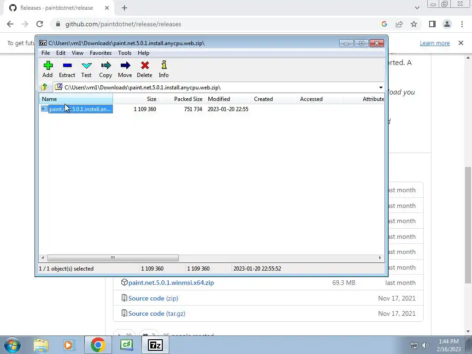The width and height of the screenshot is (472, 354).
Task: Select the Releases paintdotnet/release tab
Action: click(59, 8)
